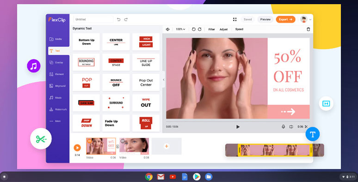This screenshot has height=182, width=358.
Task: Select first storyboard clip 0:06
Action: click(x=101, y=146)
